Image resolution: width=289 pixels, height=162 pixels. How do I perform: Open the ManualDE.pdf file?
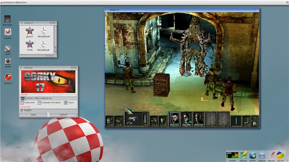[44, 32]
